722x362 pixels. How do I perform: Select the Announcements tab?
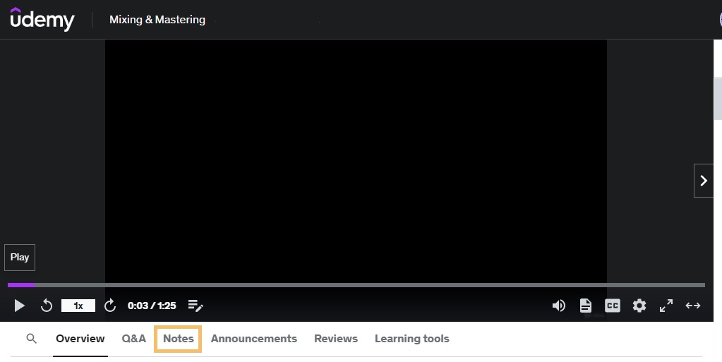click(x=253, y=339)
